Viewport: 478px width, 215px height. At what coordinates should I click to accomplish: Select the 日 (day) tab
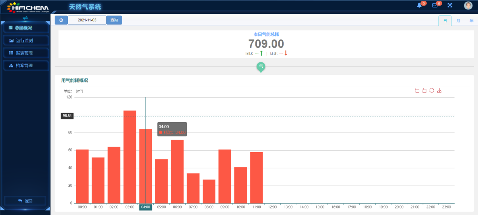(445, 21)
